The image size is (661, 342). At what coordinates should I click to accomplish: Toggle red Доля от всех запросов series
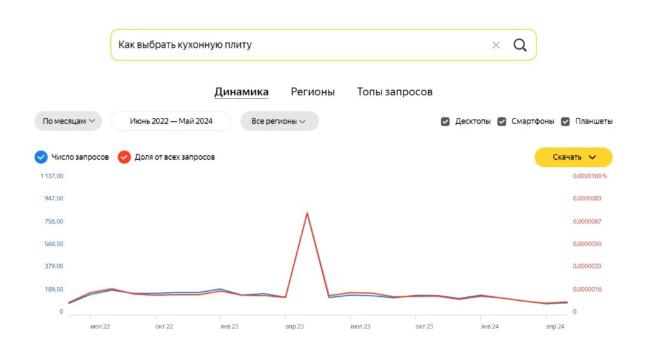(124, 157)
